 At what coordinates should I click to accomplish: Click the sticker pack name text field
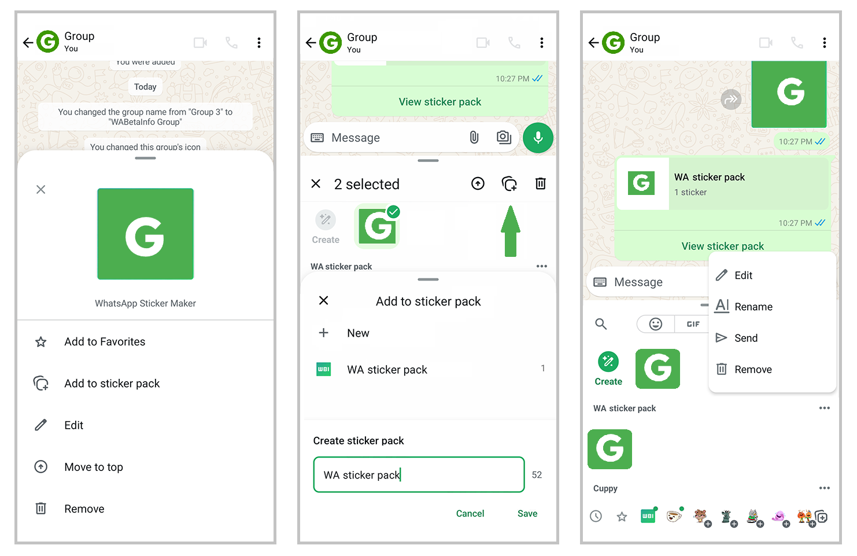point(419,475)
